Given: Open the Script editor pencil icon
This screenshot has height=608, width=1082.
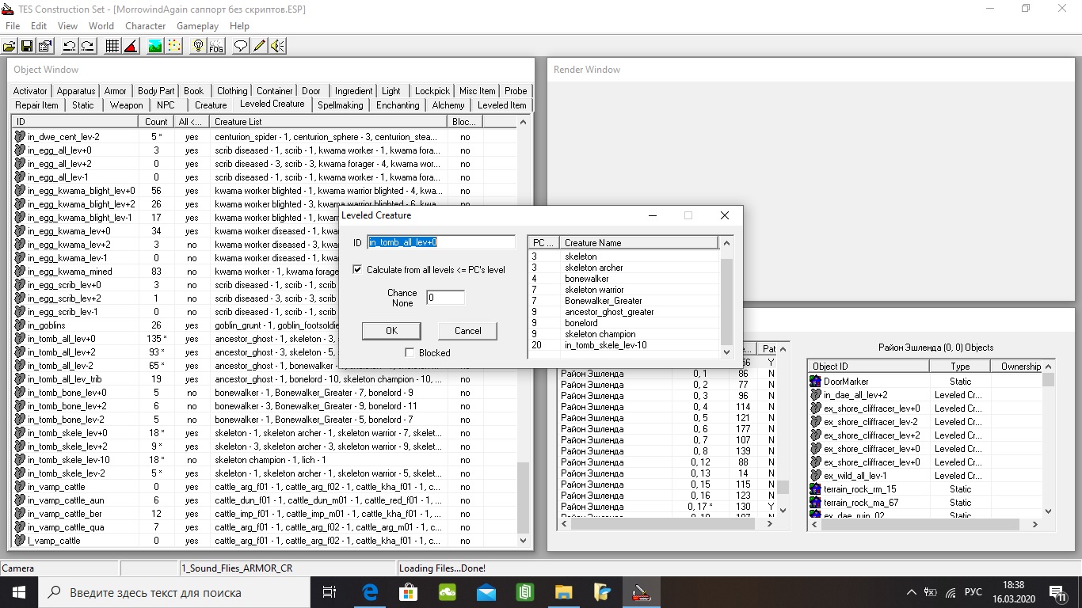Looking at the screenshot, I should tap(258, 46).
